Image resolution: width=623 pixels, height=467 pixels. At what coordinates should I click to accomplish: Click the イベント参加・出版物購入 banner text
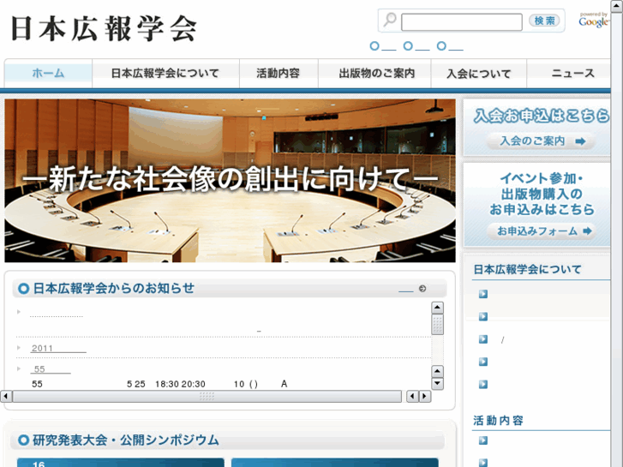(x=542, y=194)
